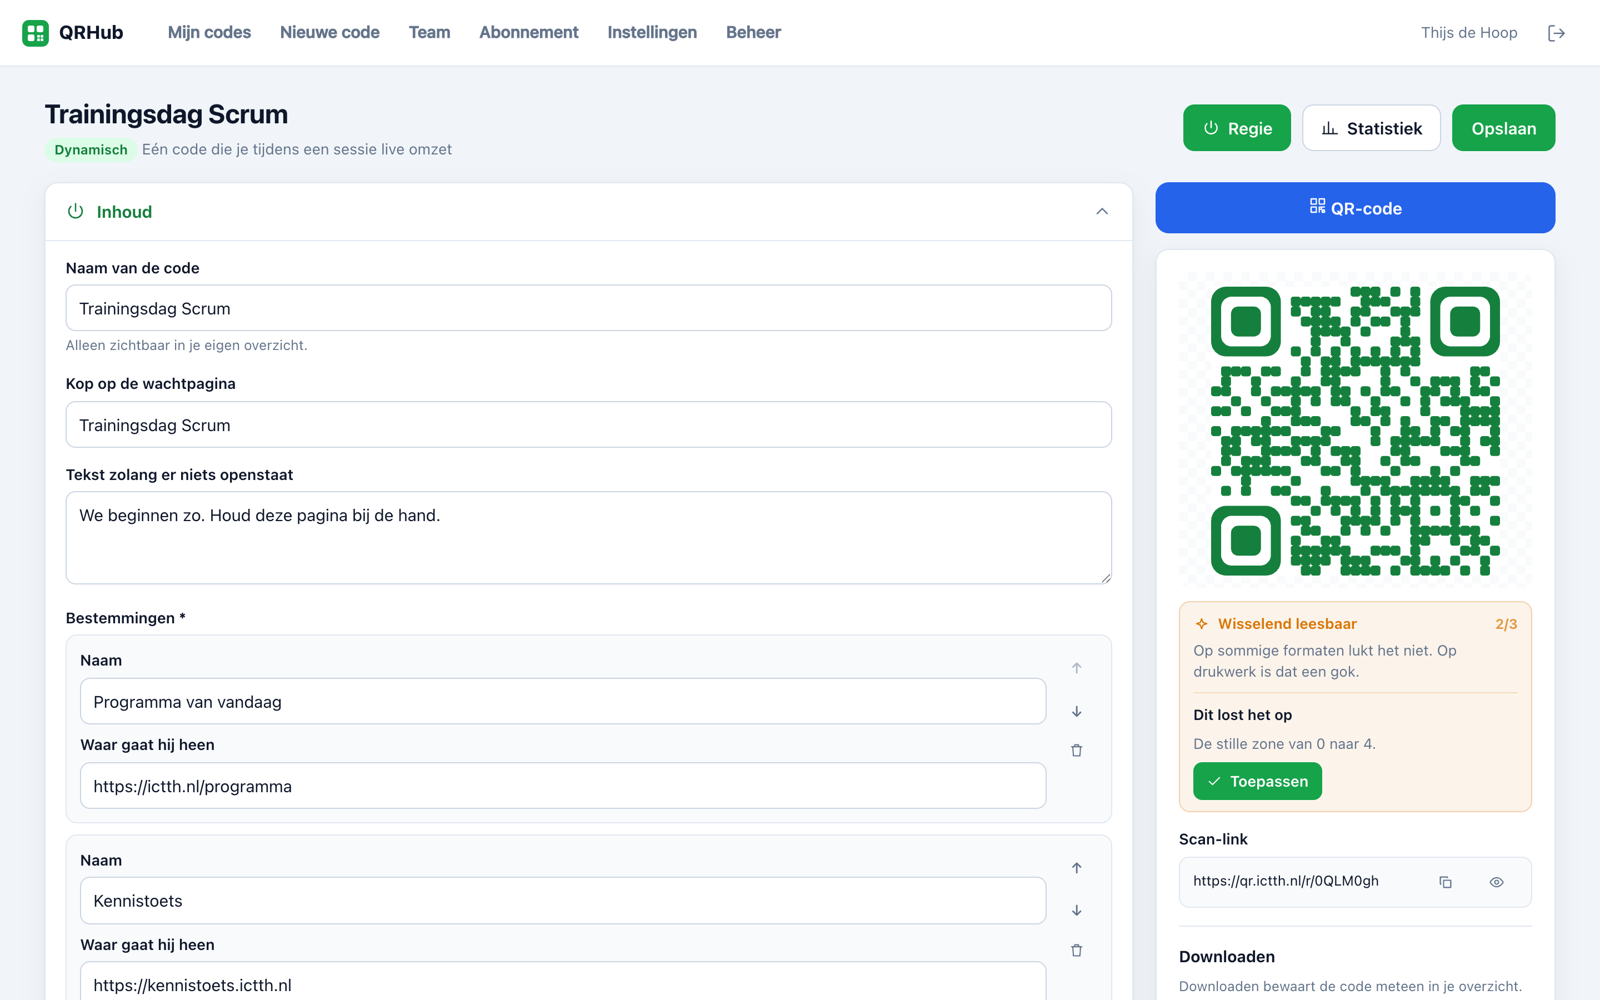Open Mijn codes page
Screen dimensions: 1600x1000
(209, 32)
